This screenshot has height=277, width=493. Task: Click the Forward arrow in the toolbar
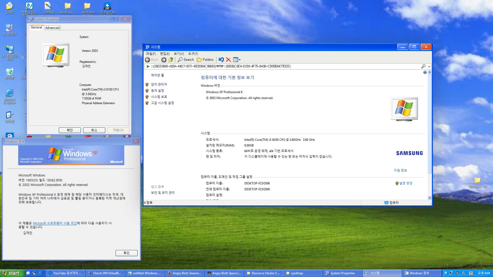164,60
